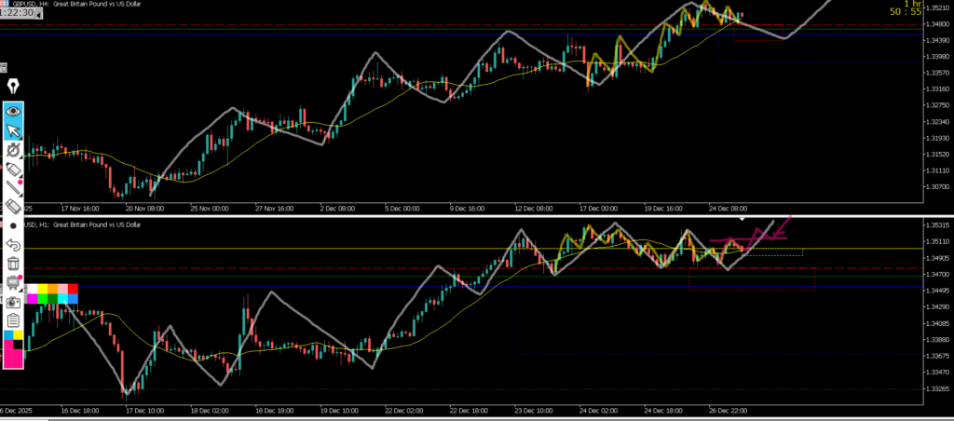This screenshot has width=954, height=421.
Task: Click the 1.30700 price label on H4 axis
Action: pos(937,187)
